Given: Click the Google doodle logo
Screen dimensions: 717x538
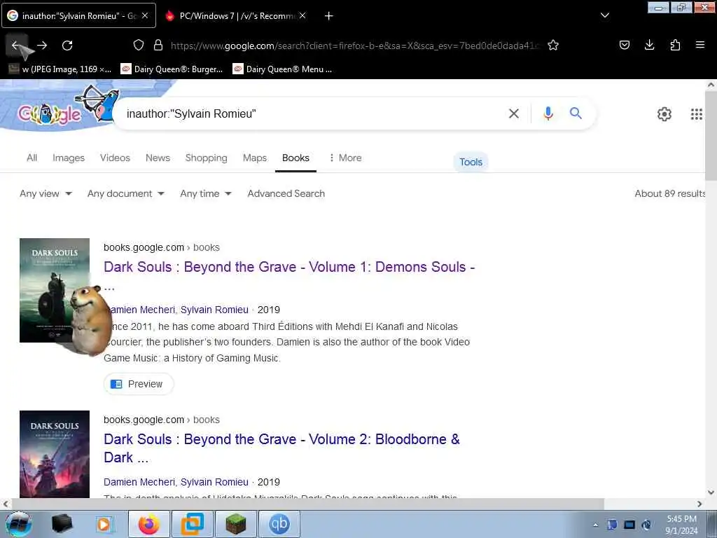Looking at the screenshot, I should (50, 114).
